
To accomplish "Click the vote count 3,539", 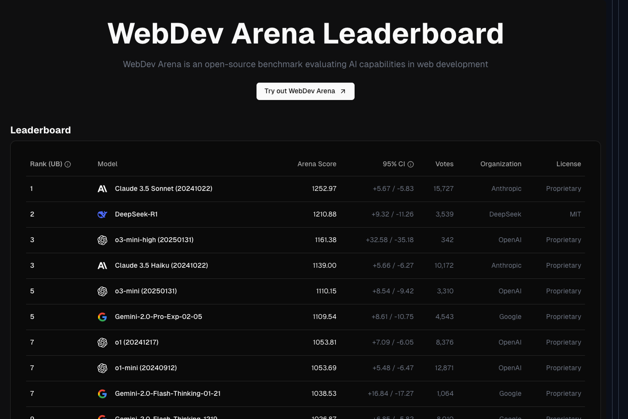I will point(444,215).
